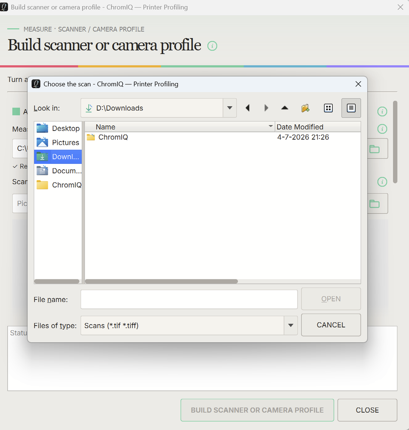Toggle the green checkbox at top left
Screen dimensions: 409x430
click(16, 112)
